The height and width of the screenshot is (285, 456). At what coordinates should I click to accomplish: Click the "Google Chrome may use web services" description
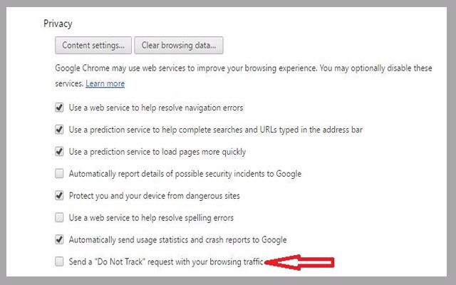tap(242, 69)
